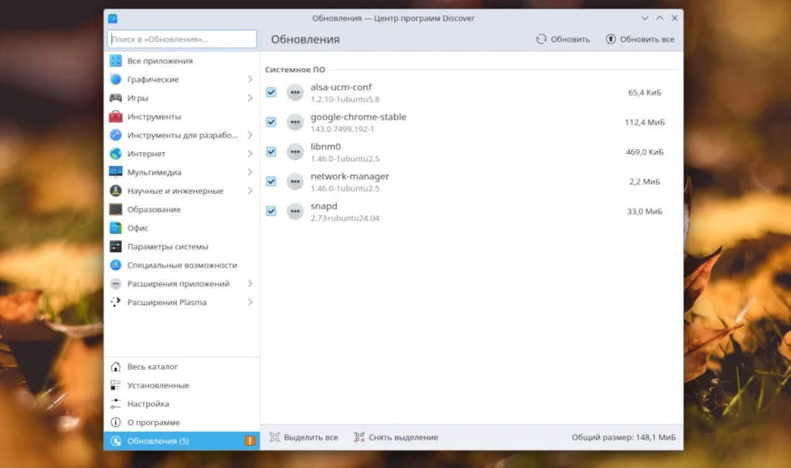Image resolution: width=791 pixels, height=468 pixels.
Task: Click the Multimedia monitor icon
Action: [116, 172]
